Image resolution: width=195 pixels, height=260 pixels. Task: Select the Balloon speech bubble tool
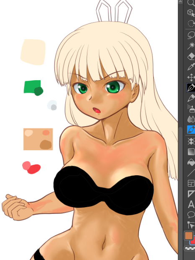191,215
